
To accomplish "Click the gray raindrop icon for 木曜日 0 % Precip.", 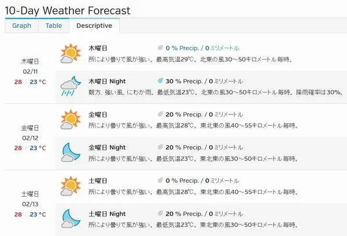I will [x=160, y=47].
